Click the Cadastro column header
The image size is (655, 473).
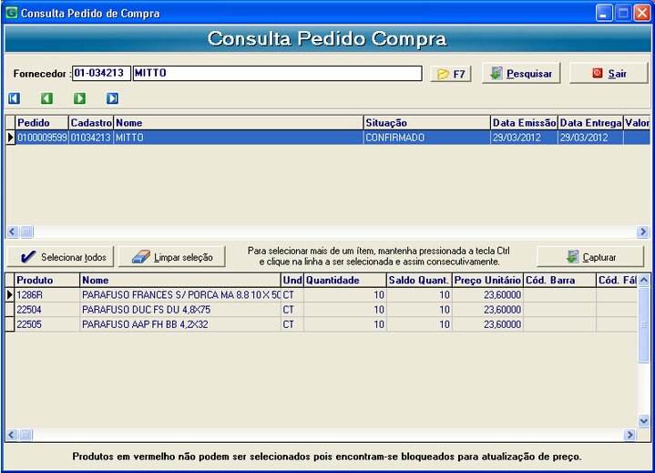pyautogui.click(x=91, y=123)
